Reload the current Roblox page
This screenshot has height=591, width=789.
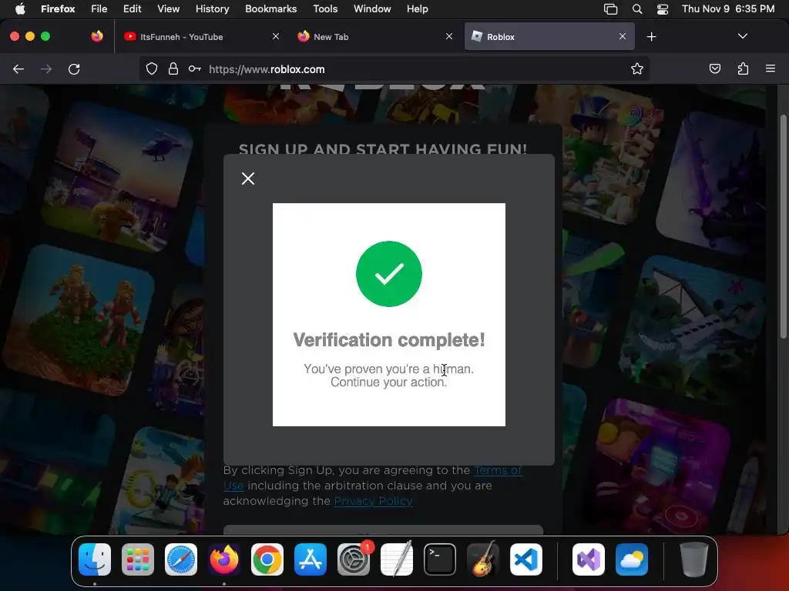(74, 68)
